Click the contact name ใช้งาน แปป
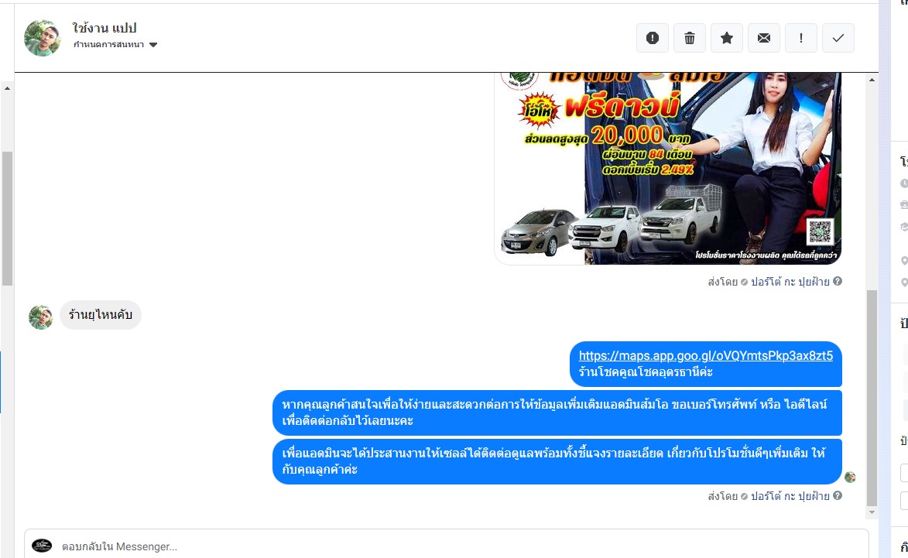The height and width of the screenshot is (558, 908). pos(105,28)
